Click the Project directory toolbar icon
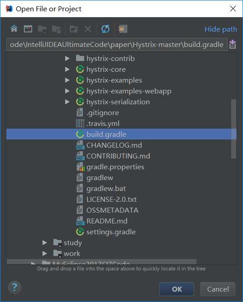 coord(42,29)
